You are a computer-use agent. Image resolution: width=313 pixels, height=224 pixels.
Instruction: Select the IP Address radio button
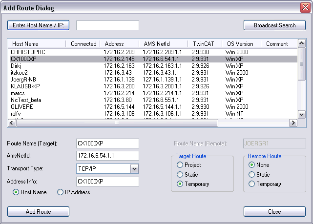coord(74,192)
